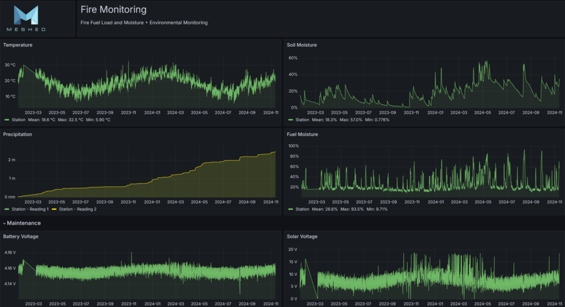Image resolution: width=565 pixels, height=307 pixels.
Task: Collapse the Maintenance row chevron
Action: (4, 223)
